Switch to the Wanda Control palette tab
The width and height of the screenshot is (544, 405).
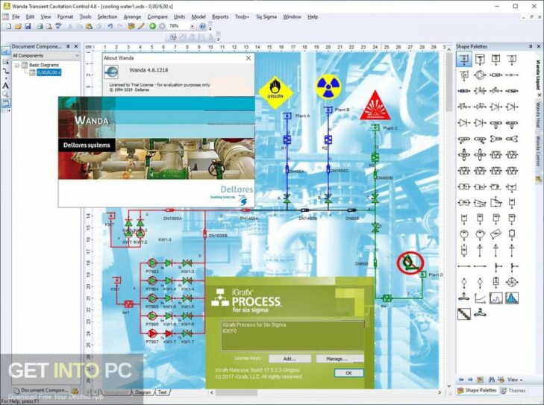click(x=538, y=151)
